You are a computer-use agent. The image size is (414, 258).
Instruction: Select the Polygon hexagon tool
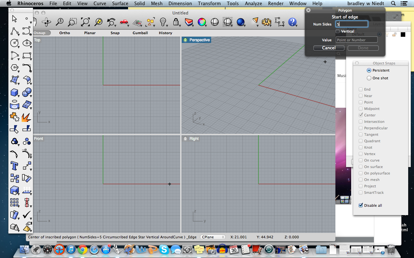point(14,68)
